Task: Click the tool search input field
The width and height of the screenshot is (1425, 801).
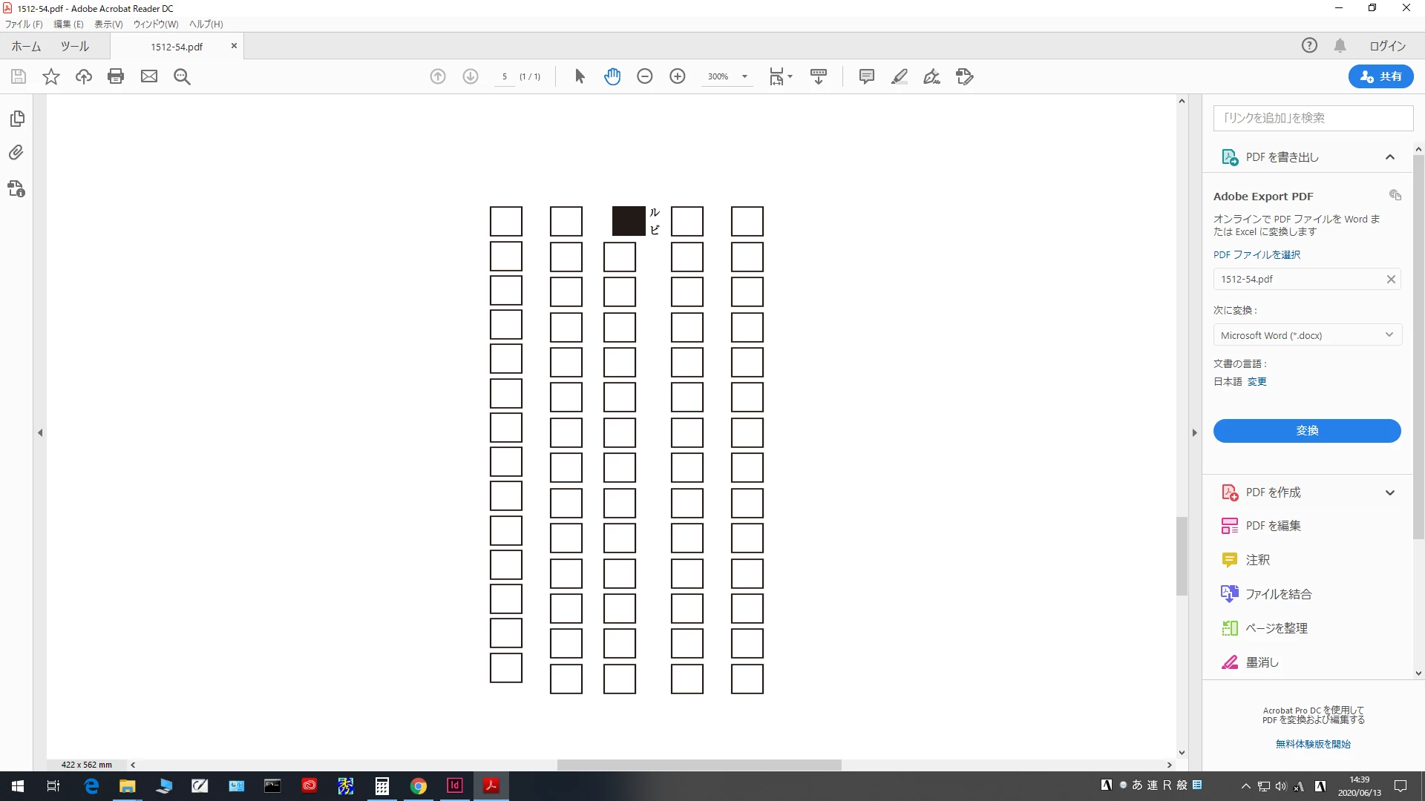Action: click(1312, 118)
